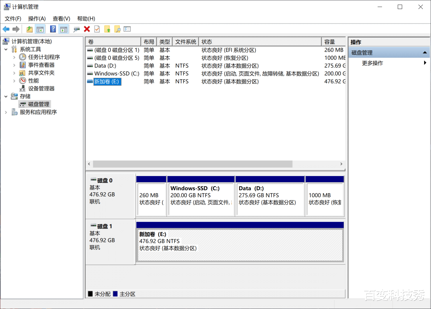Open Help using the question mark icon
Viewport: 431px width, 309px height.
[53, 29]
